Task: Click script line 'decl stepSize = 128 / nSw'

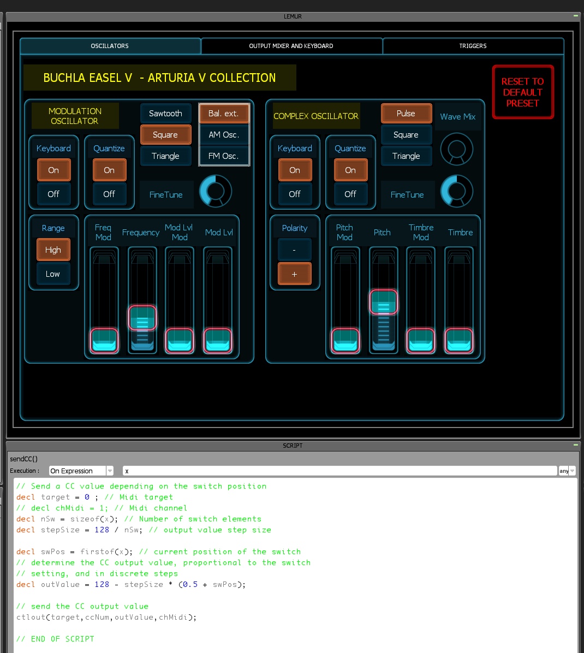Action: pyautogui.click(x=144, y=530)
